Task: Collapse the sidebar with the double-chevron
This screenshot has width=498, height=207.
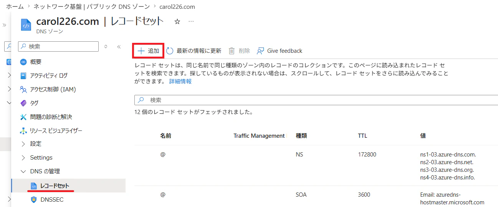Action: 119,47
